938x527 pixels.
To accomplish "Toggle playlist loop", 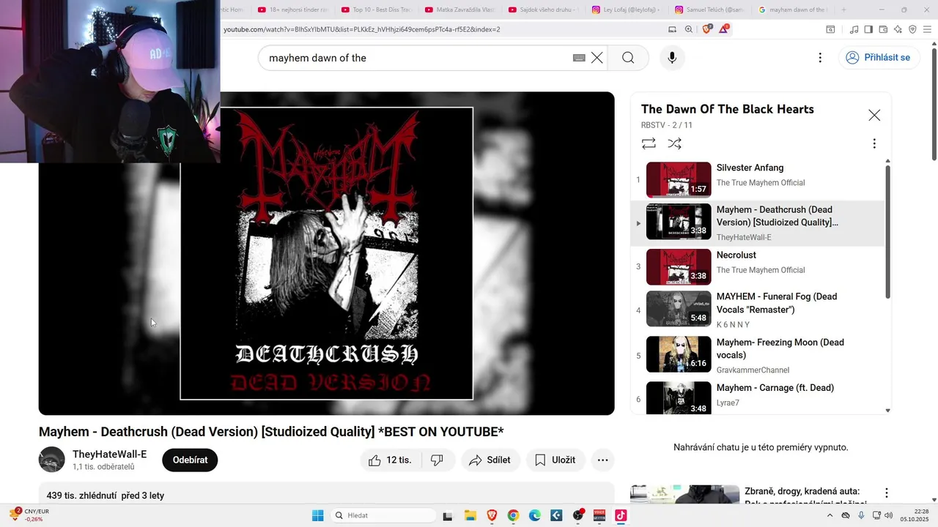I will pyautogui.click(x=649, y=143).
